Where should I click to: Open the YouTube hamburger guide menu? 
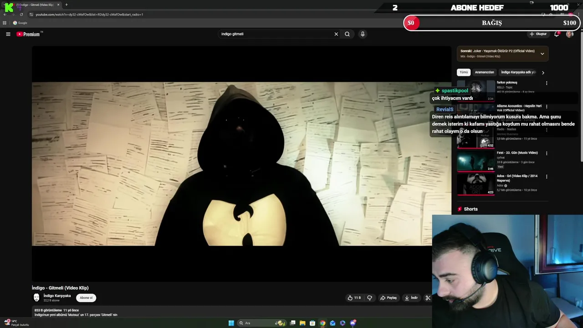pyautogui.click(x=8, y=34)
